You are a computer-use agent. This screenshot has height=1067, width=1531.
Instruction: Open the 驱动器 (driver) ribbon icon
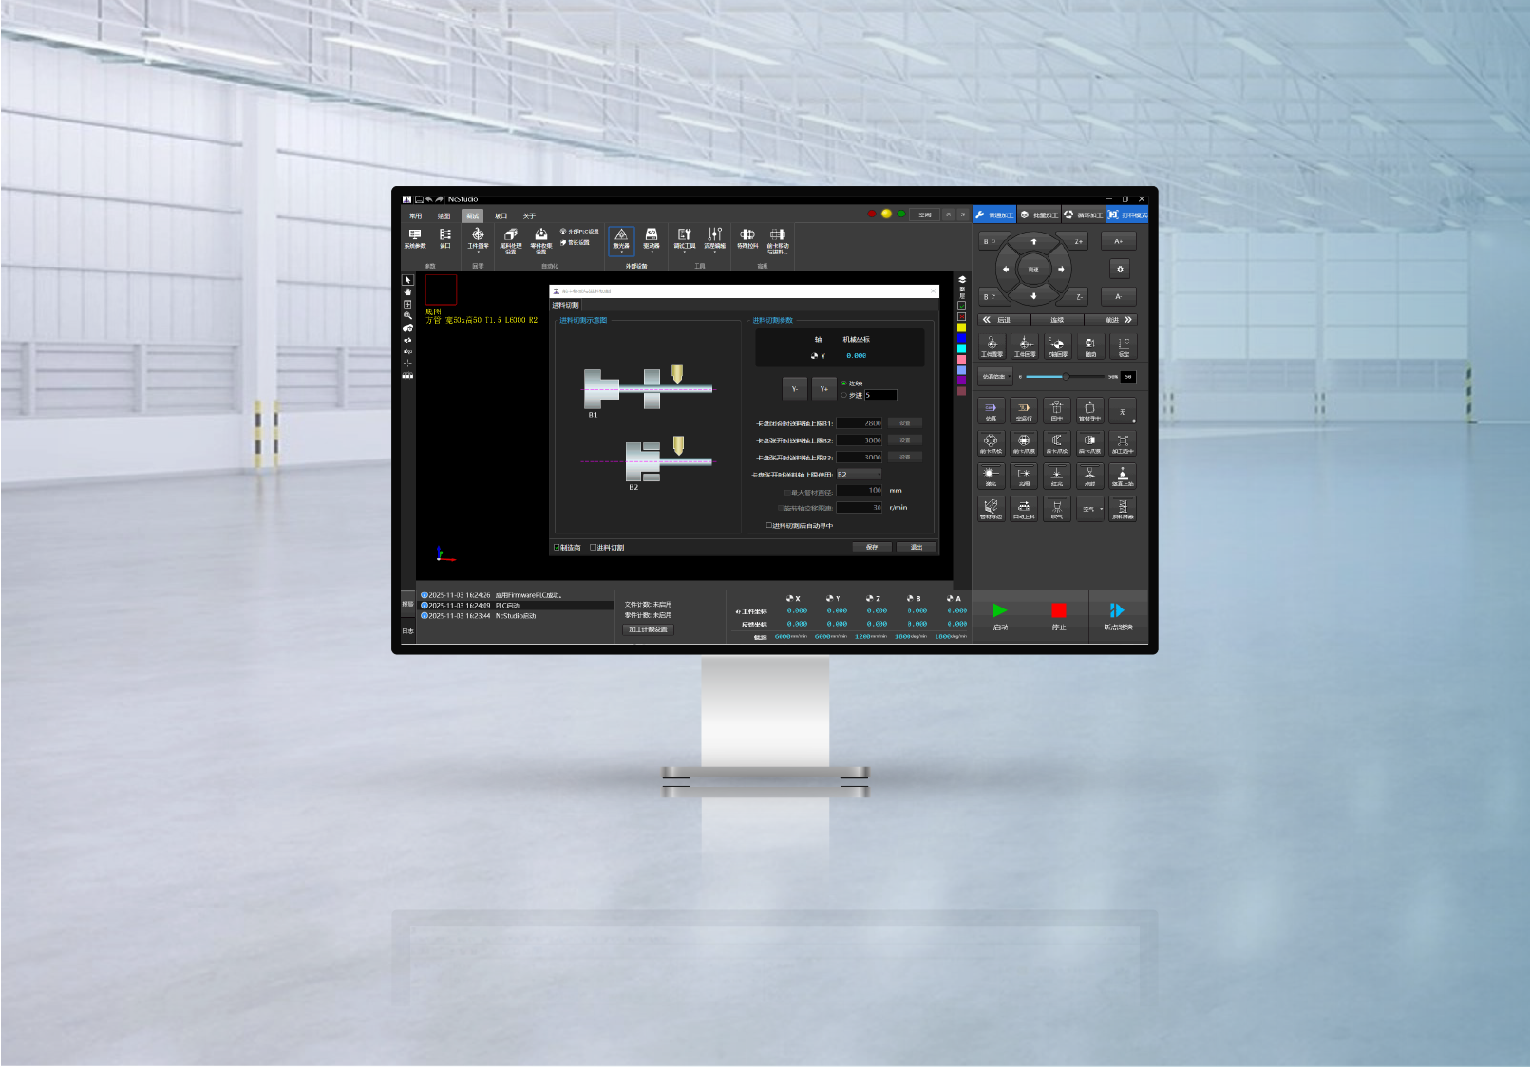652,238
